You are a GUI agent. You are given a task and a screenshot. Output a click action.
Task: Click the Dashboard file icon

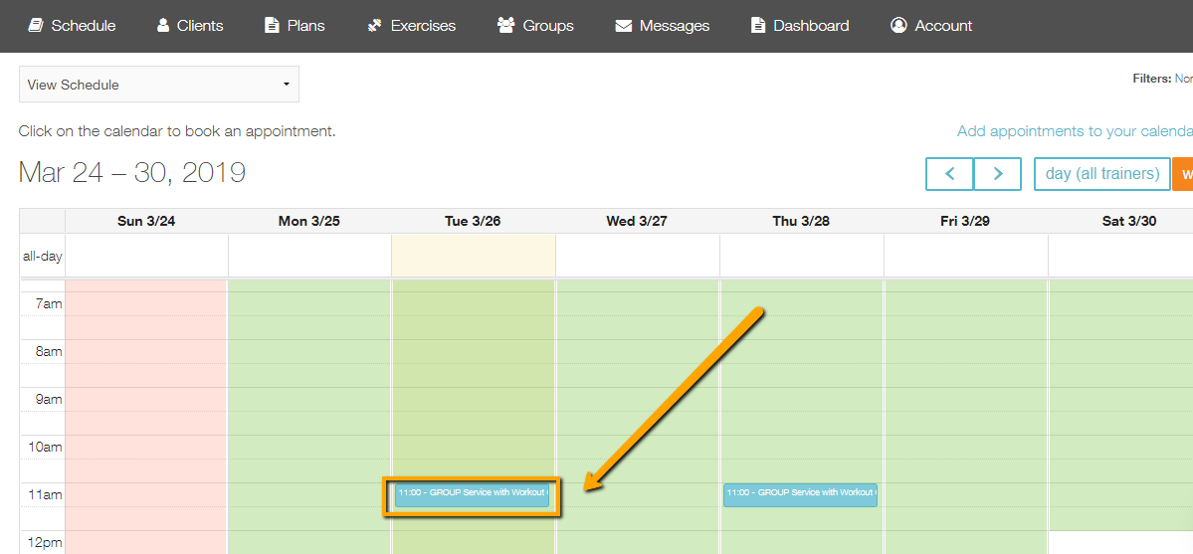click(x=758, y=26)
